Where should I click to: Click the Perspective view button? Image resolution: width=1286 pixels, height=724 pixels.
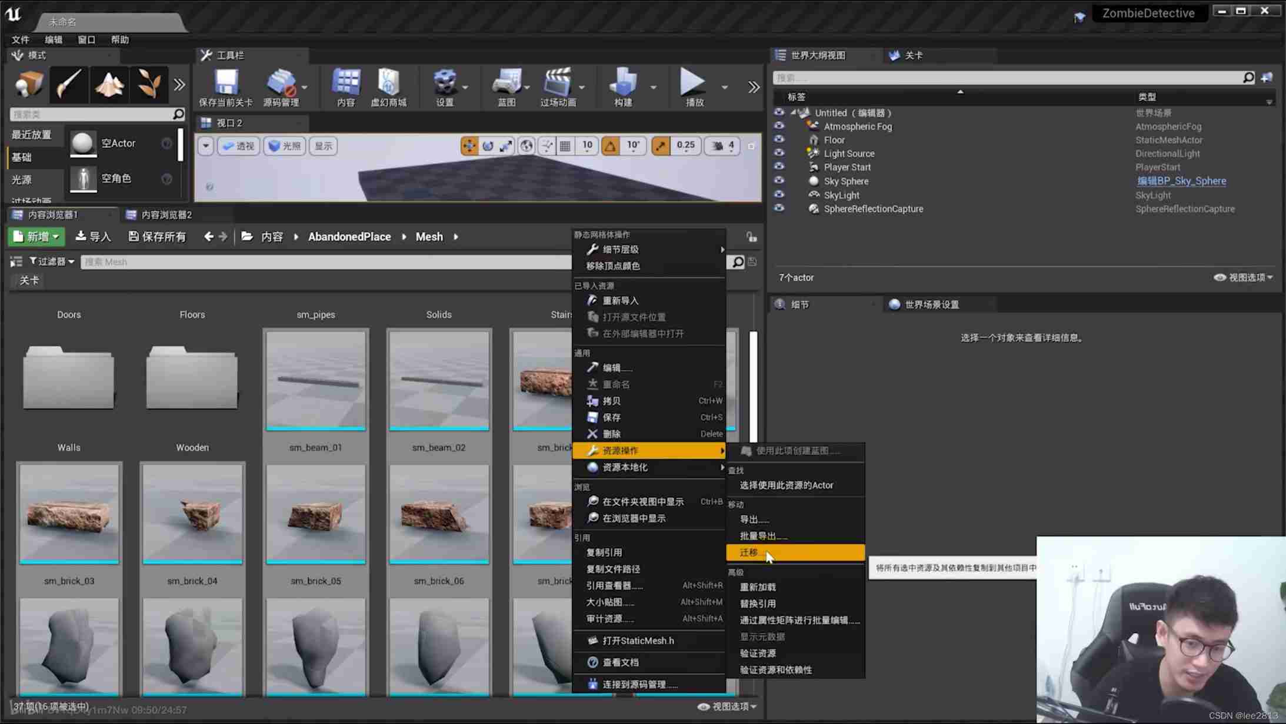(x=238, y=146)
